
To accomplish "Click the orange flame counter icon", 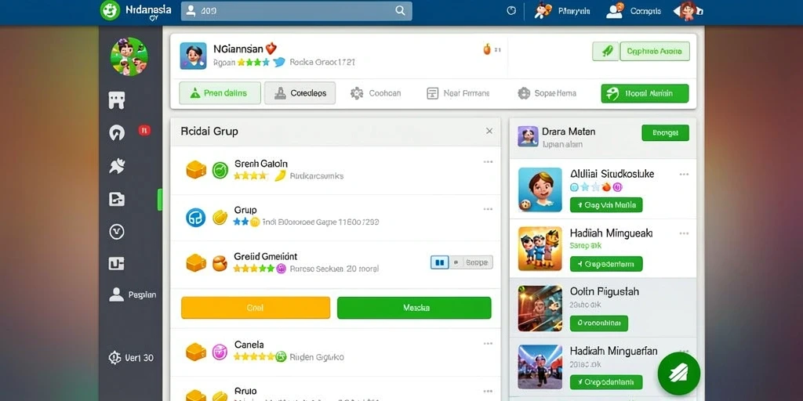I will [487, 49].
